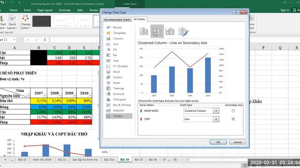The image size is (300, 168).
Task: Open chart type dropdown for NHẬP KHẨU
Action: point(216,111)
